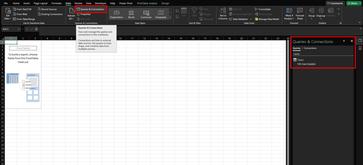This screenshot has width=363, height=165.
Task: Open Manage Data Model
Action: click(267, 19)
